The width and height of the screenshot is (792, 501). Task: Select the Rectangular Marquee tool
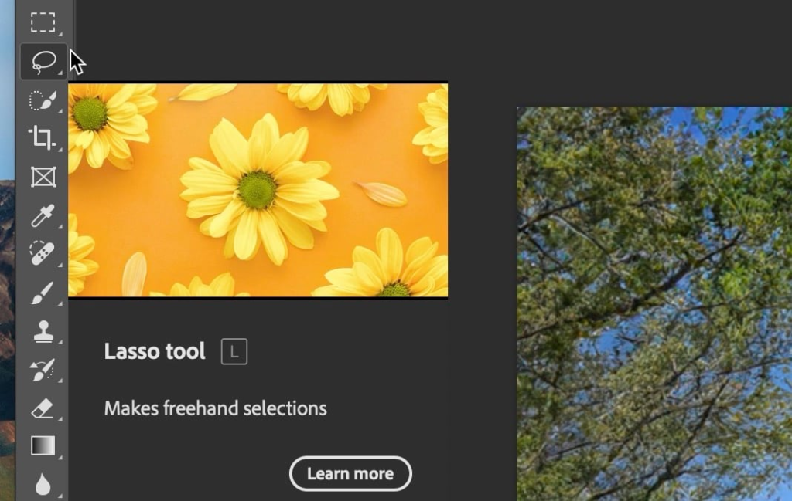(43, 22)
